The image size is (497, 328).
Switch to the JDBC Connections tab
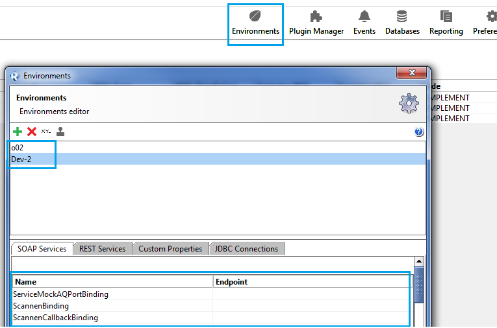(246, 249)
